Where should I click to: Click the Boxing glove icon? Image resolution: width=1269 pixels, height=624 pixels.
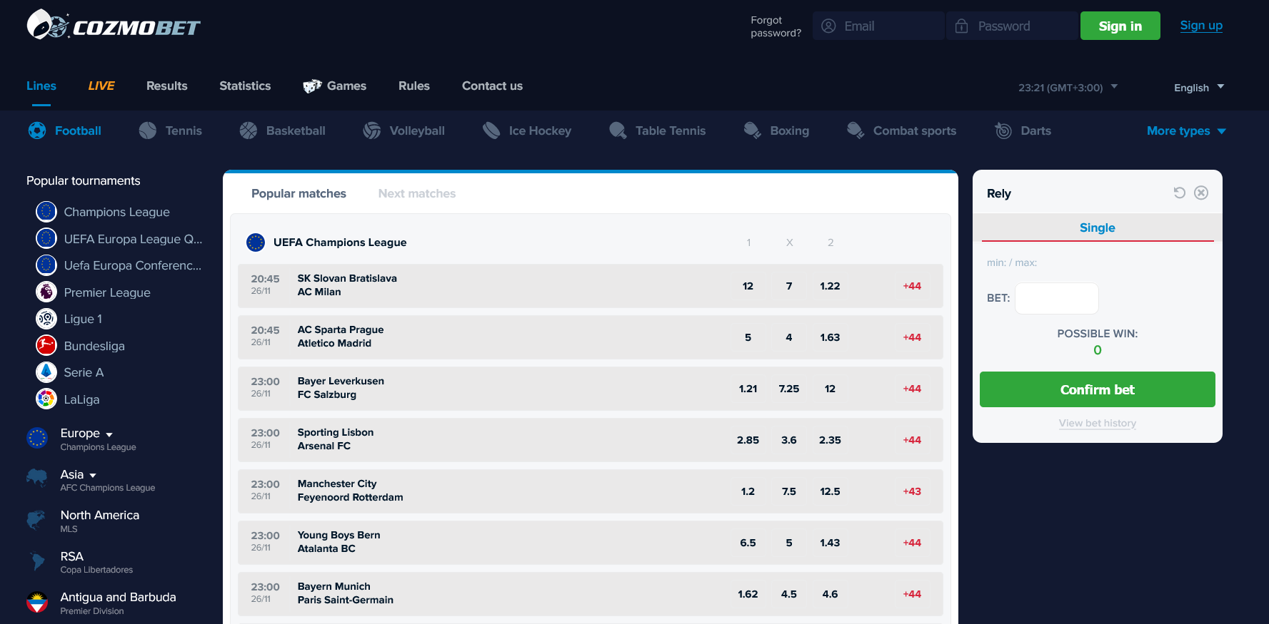752,131
